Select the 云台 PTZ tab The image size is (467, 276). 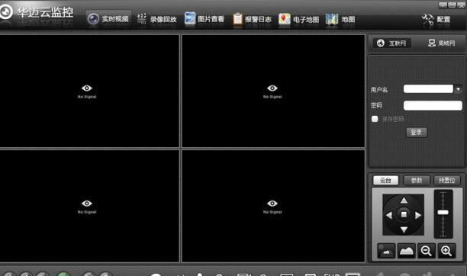click(x=385, y=180)
